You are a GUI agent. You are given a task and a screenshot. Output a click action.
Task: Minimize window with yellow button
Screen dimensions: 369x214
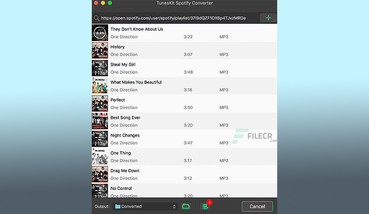(103, 3)
